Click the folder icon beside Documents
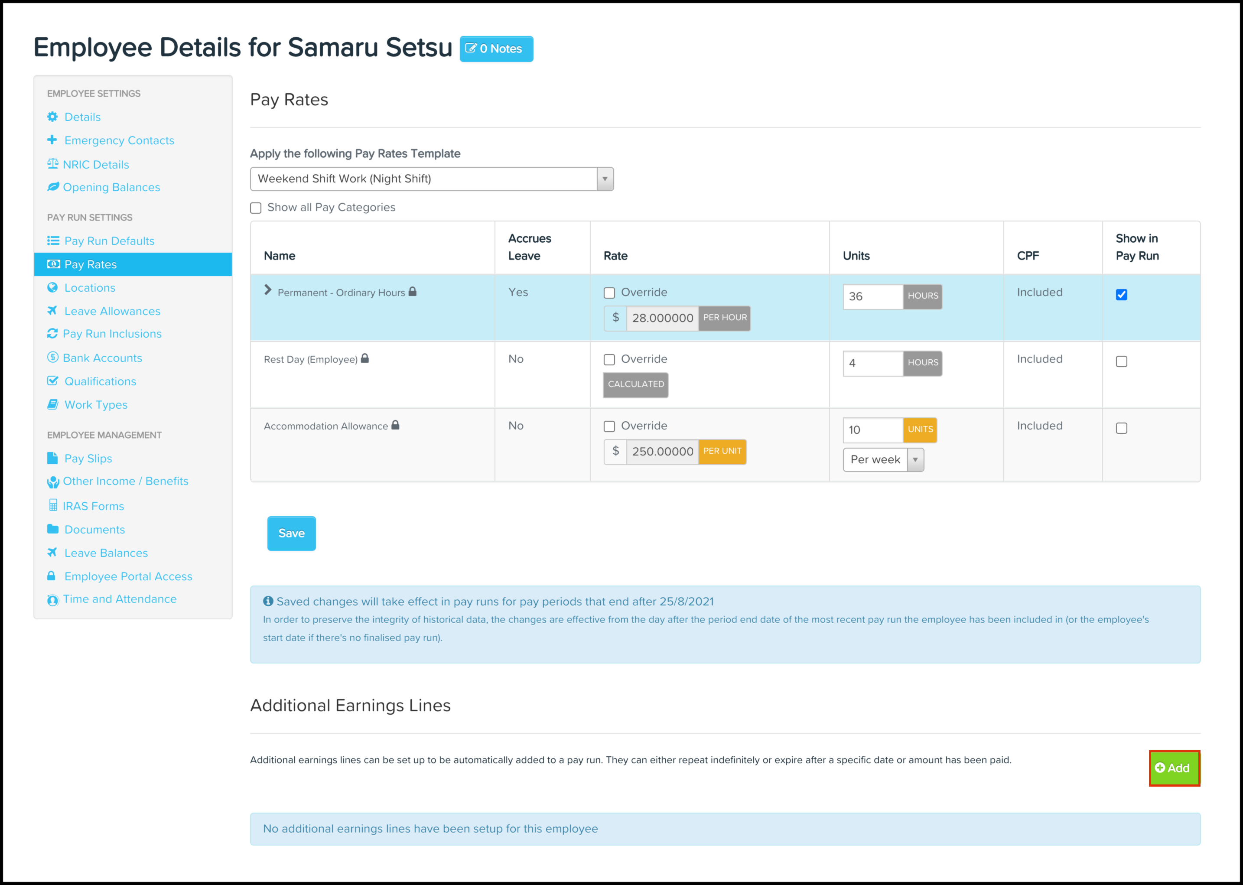1243x885 pixels. coord(52,529)
